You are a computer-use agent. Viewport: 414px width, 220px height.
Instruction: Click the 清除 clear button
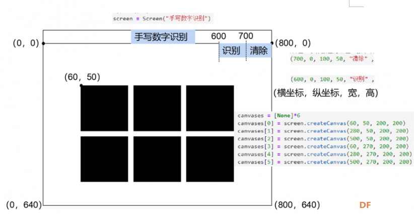pyautogui.click(x=259, y=50)
